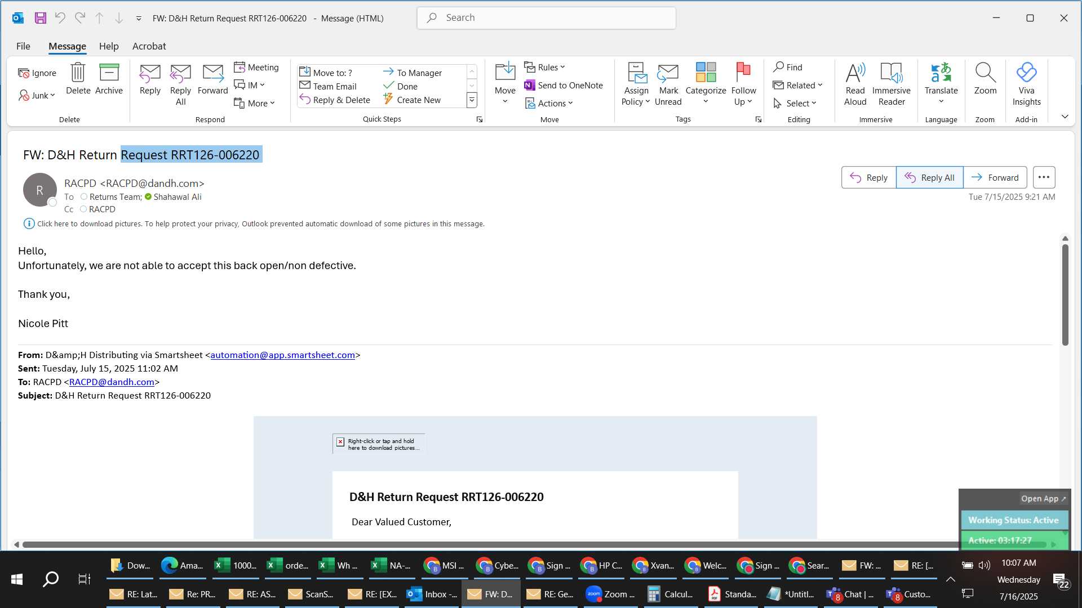Go to next item with down arrow
This screenshot has width=1082, height=608.
[x=119, y=18]
